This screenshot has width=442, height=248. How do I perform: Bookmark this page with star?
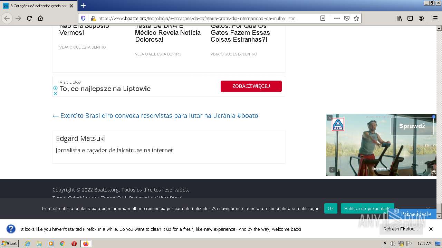click(x=356, y=18)
